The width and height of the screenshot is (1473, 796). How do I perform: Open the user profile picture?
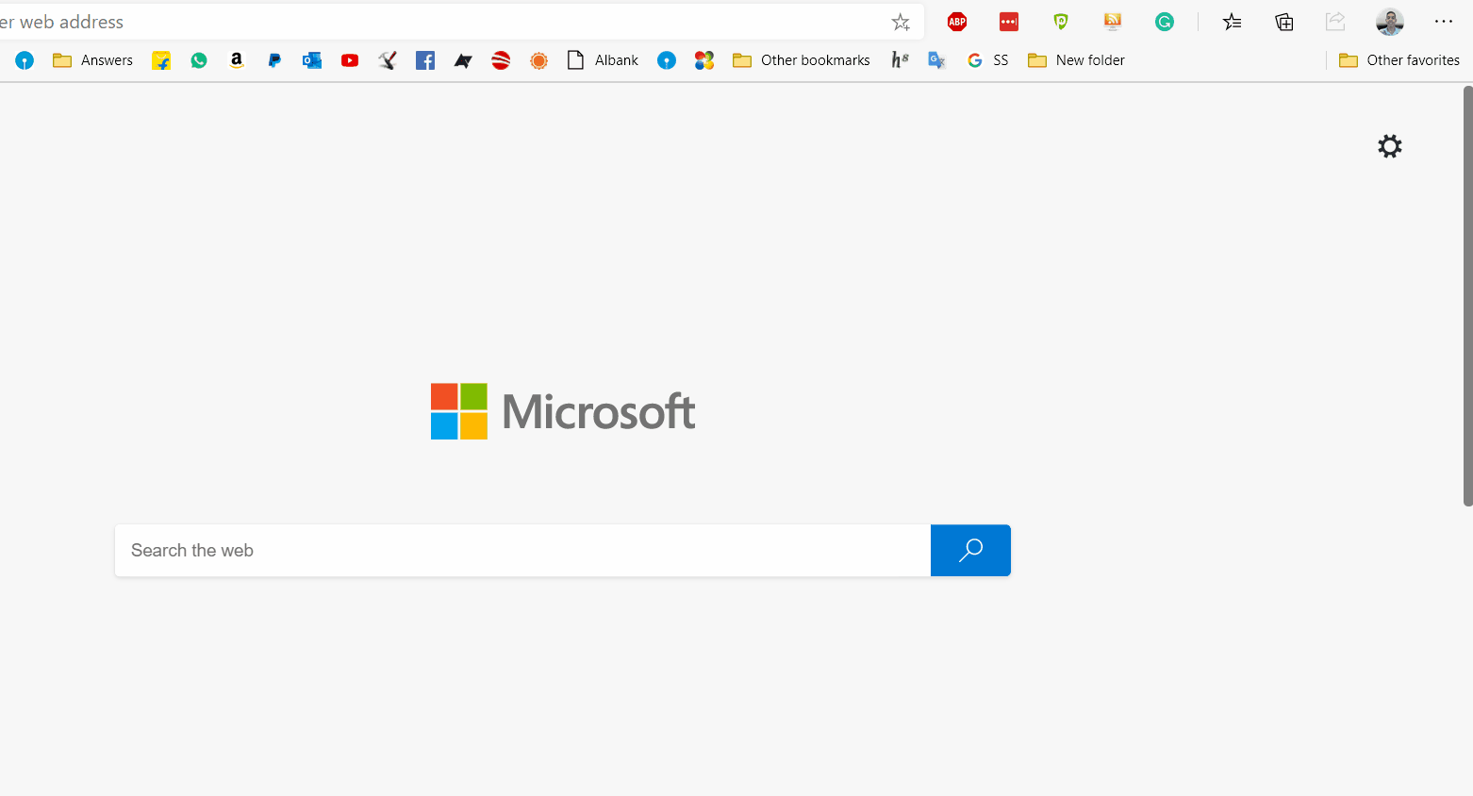(1390, 22)
